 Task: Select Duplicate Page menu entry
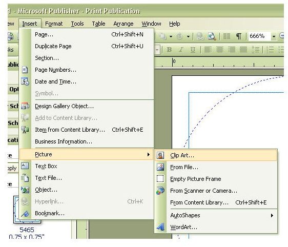[86, 46]
